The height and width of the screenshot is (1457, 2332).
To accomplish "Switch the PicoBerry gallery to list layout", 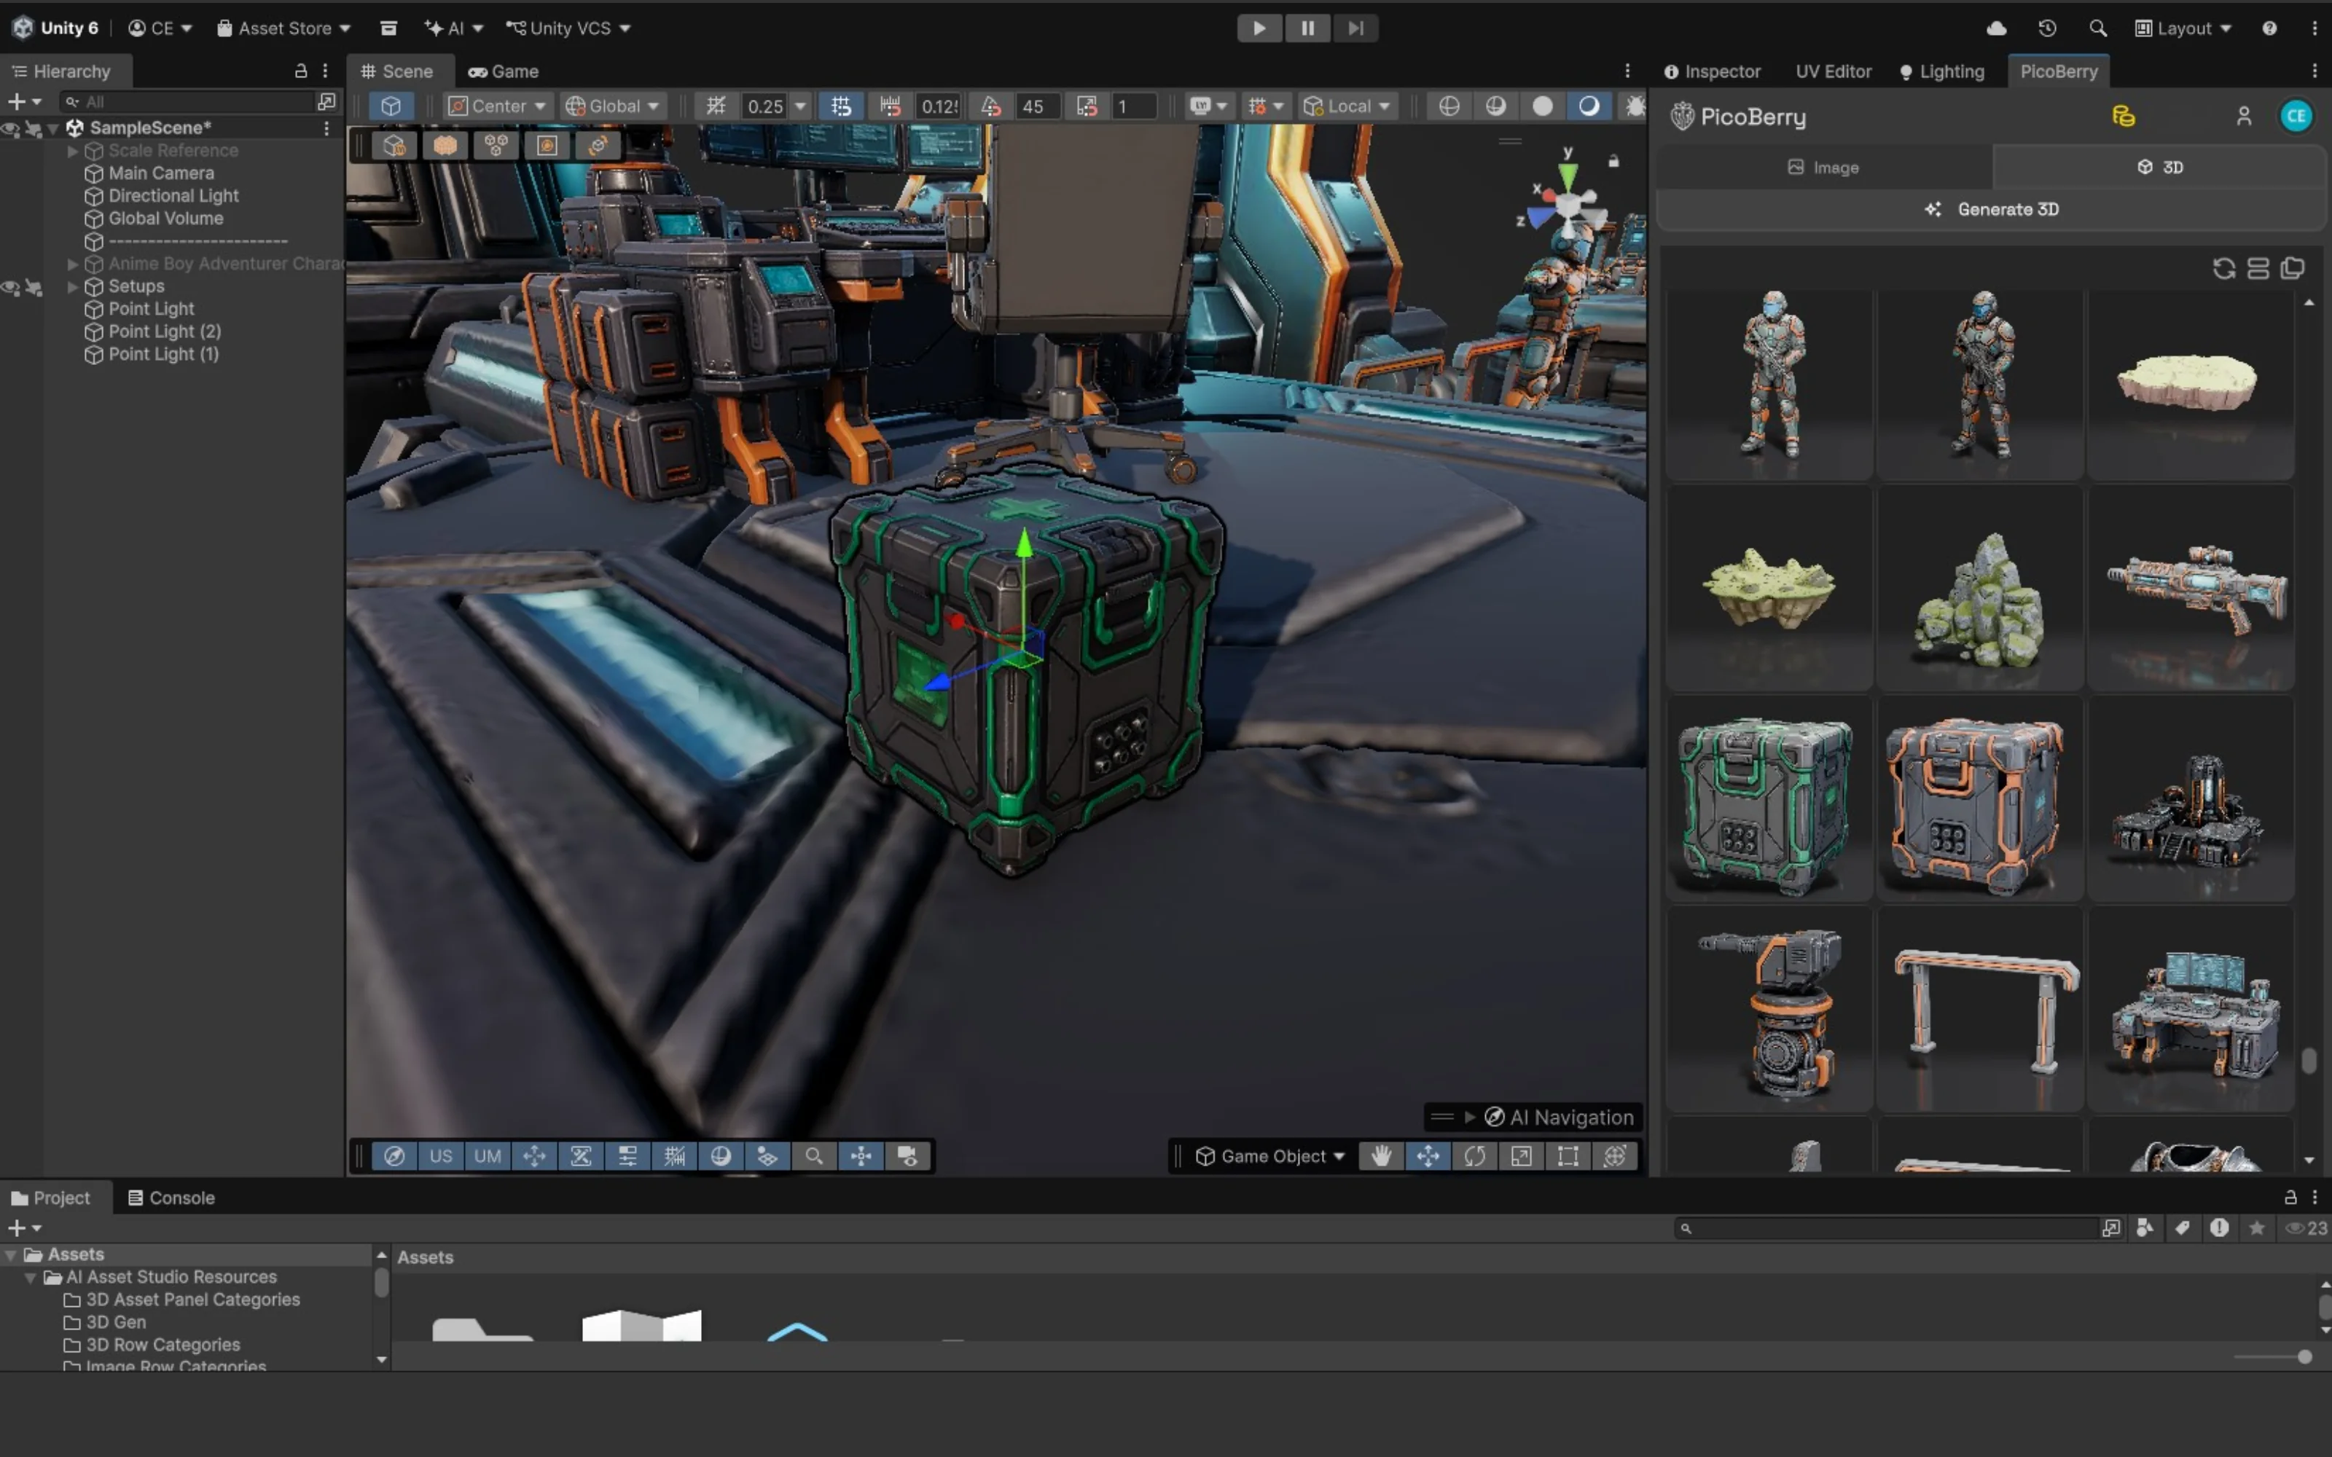I will pos(2258,268).
